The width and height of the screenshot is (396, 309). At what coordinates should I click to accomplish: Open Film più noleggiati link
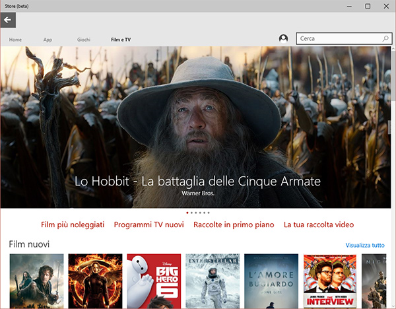73,224
